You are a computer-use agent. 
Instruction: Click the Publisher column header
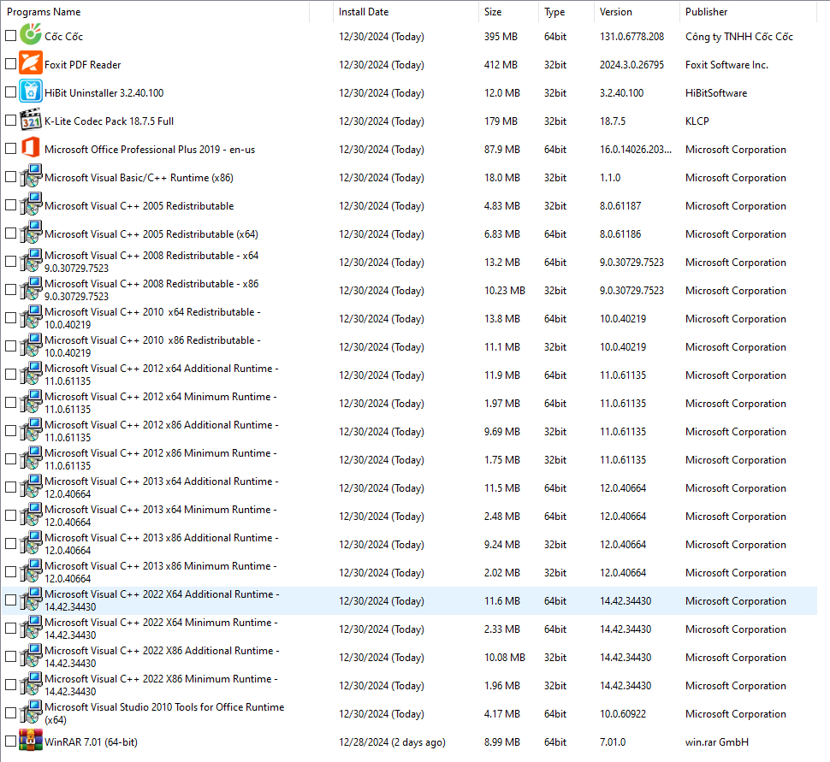(x=706, y=11)
